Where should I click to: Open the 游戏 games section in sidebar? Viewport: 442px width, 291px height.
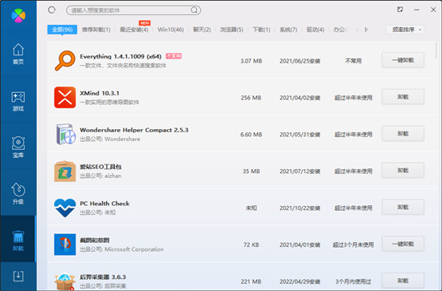[x=18, y=101]
